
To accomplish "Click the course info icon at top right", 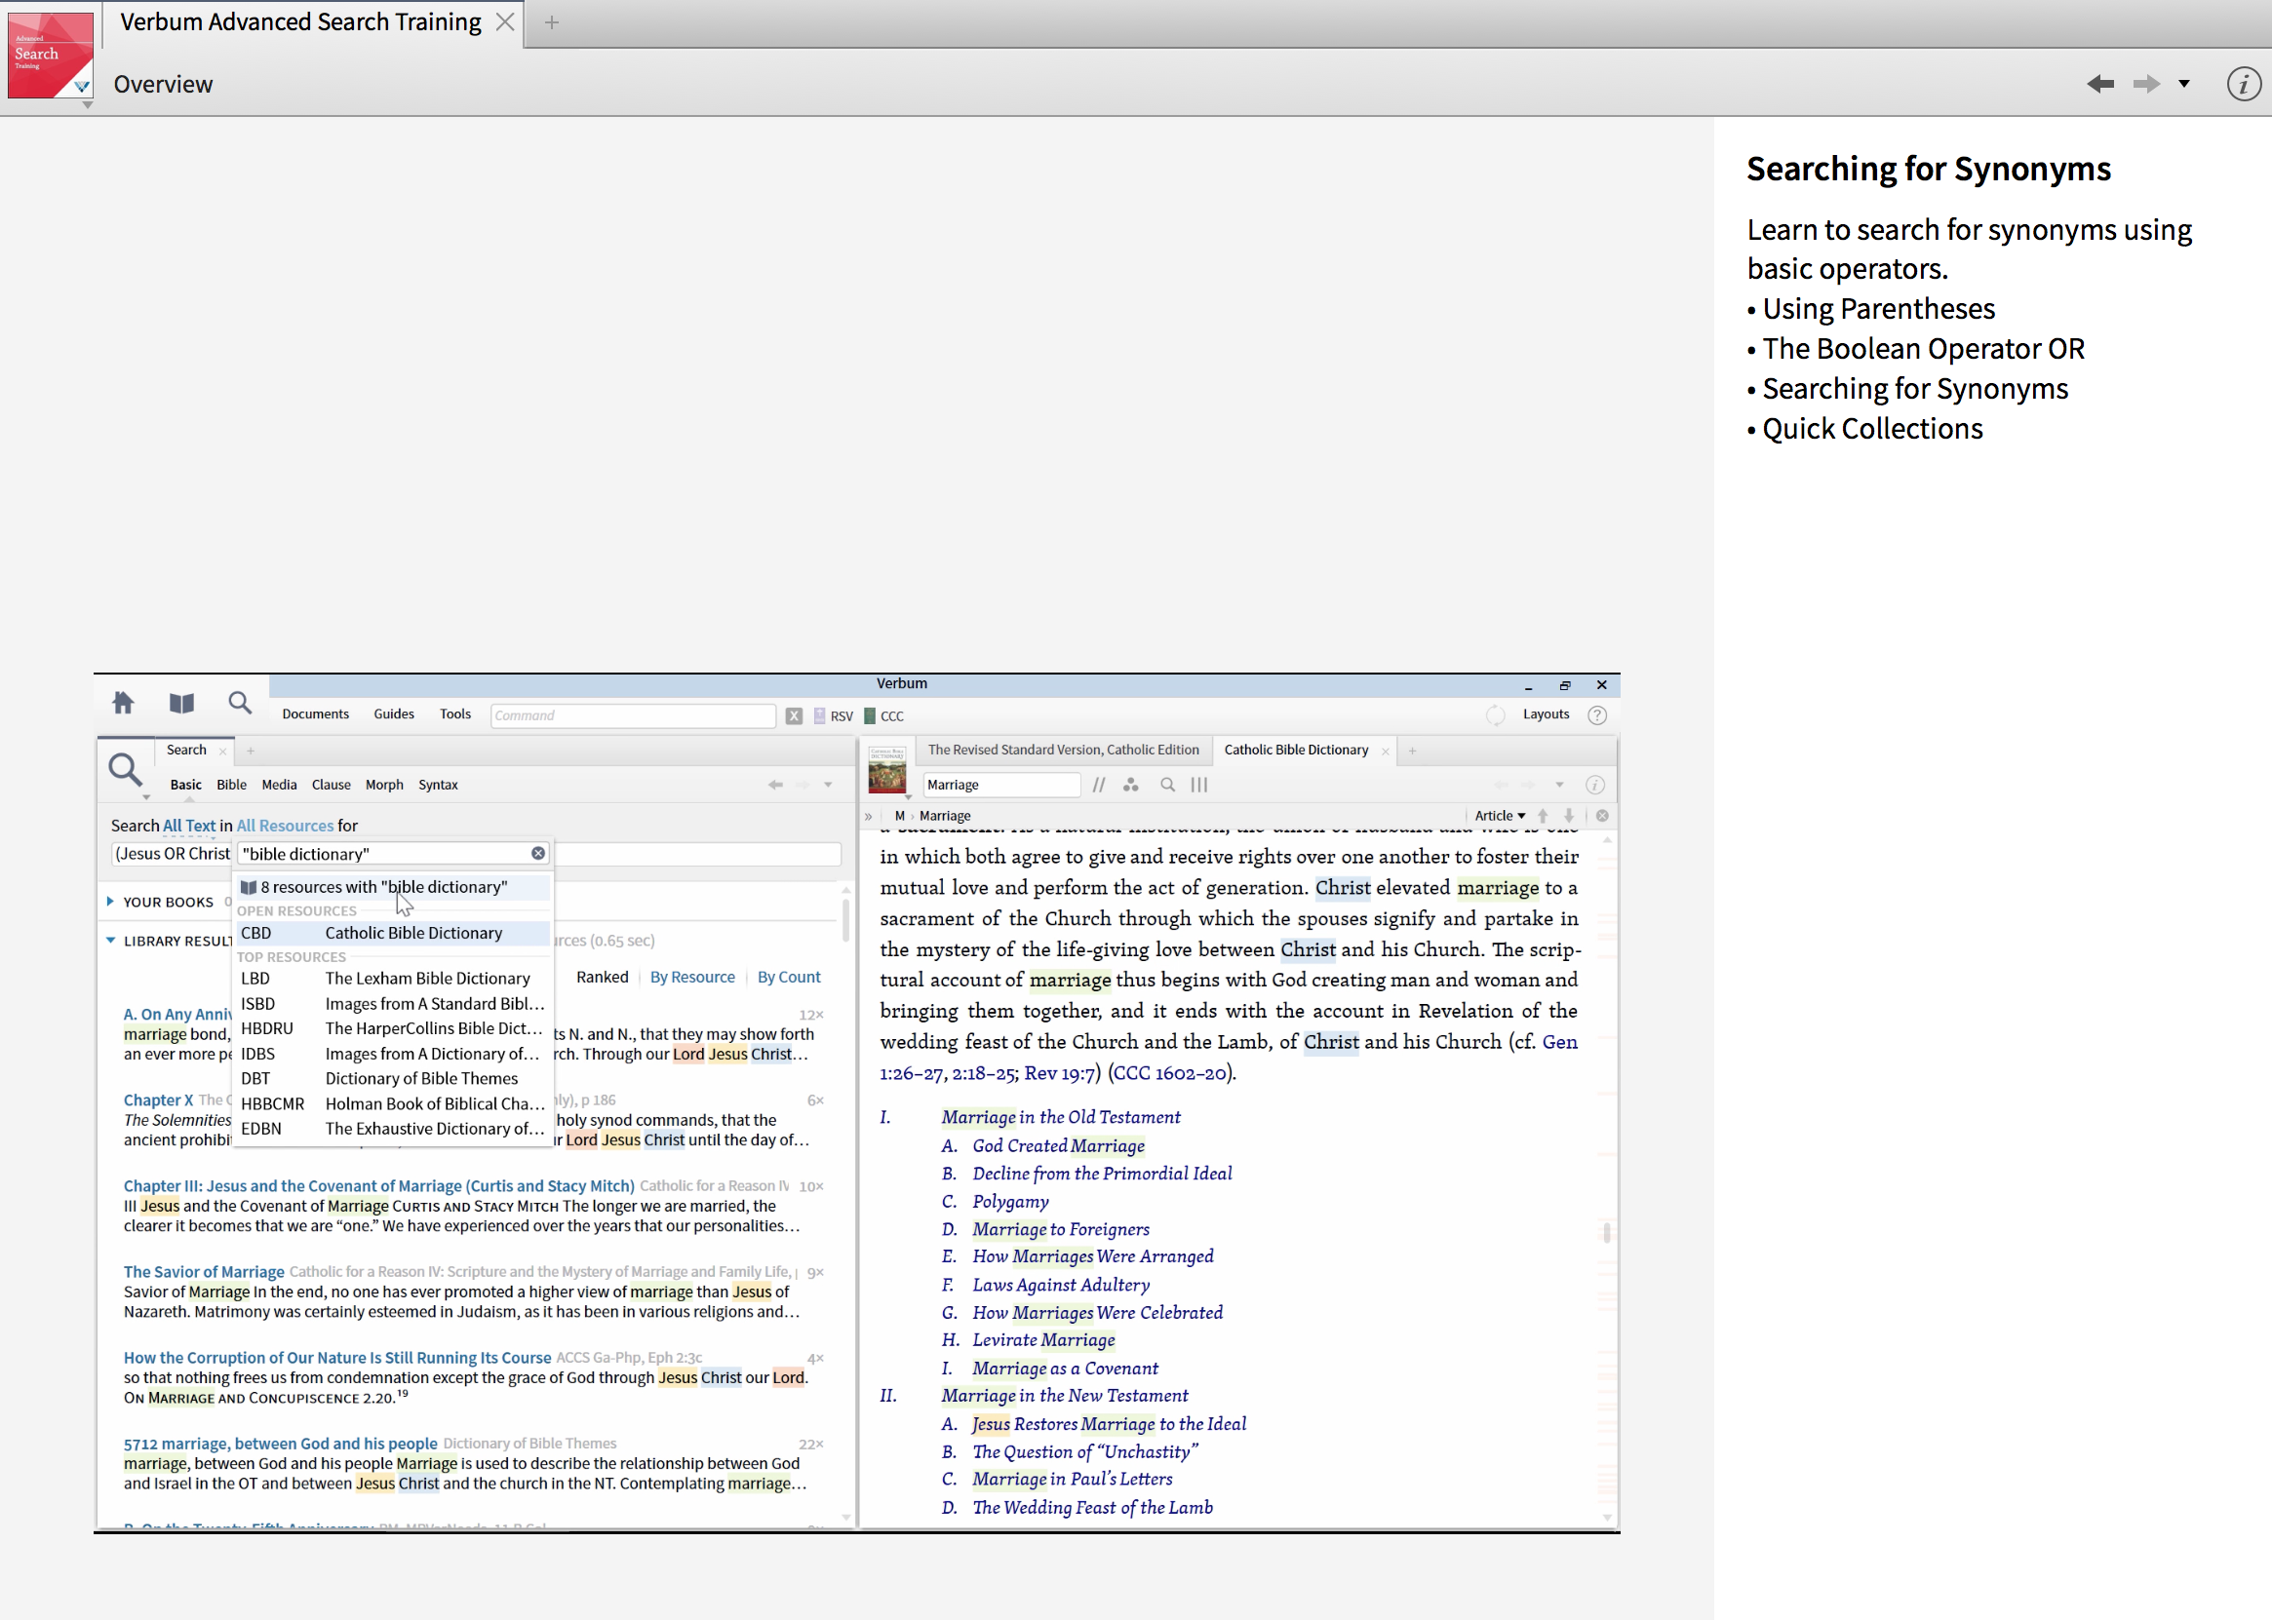I will tap(2243, 85).
